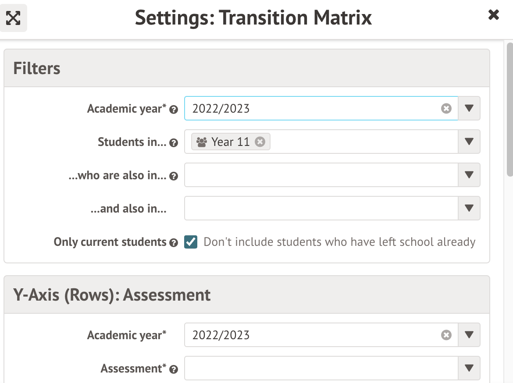Uncheck the Only current students checkbox

[191, 242]
